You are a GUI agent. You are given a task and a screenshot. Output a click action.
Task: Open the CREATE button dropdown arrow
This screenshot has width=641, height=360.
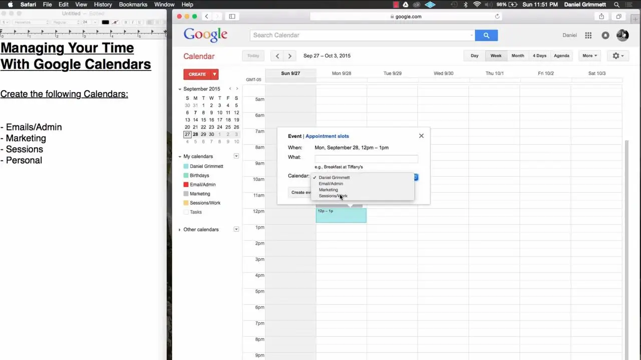pyautogui.click(x=214, y=74)
